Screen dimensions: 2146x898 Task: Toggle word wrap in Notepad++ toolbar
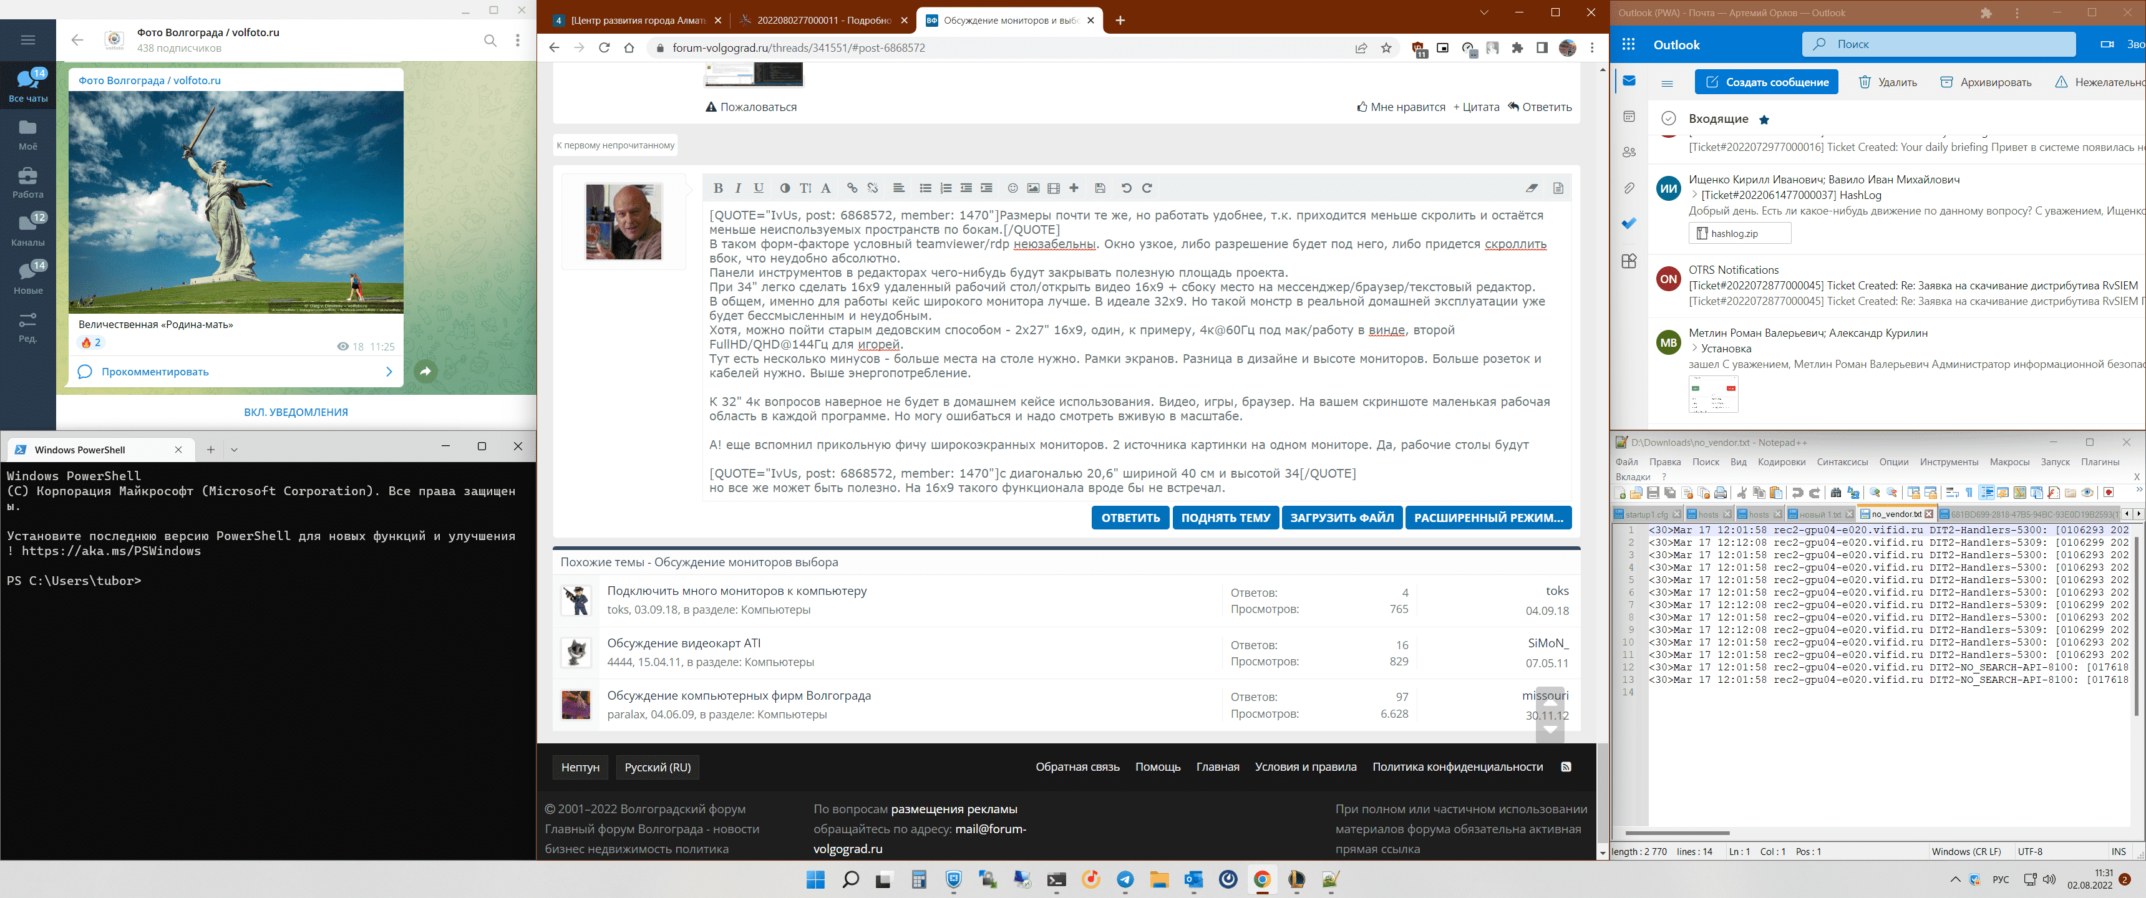1952,493
